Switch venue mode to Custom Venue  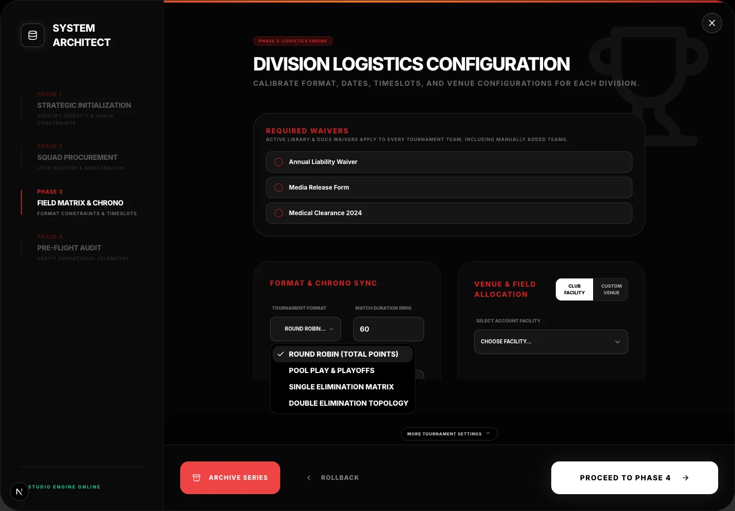click(611, 289)
